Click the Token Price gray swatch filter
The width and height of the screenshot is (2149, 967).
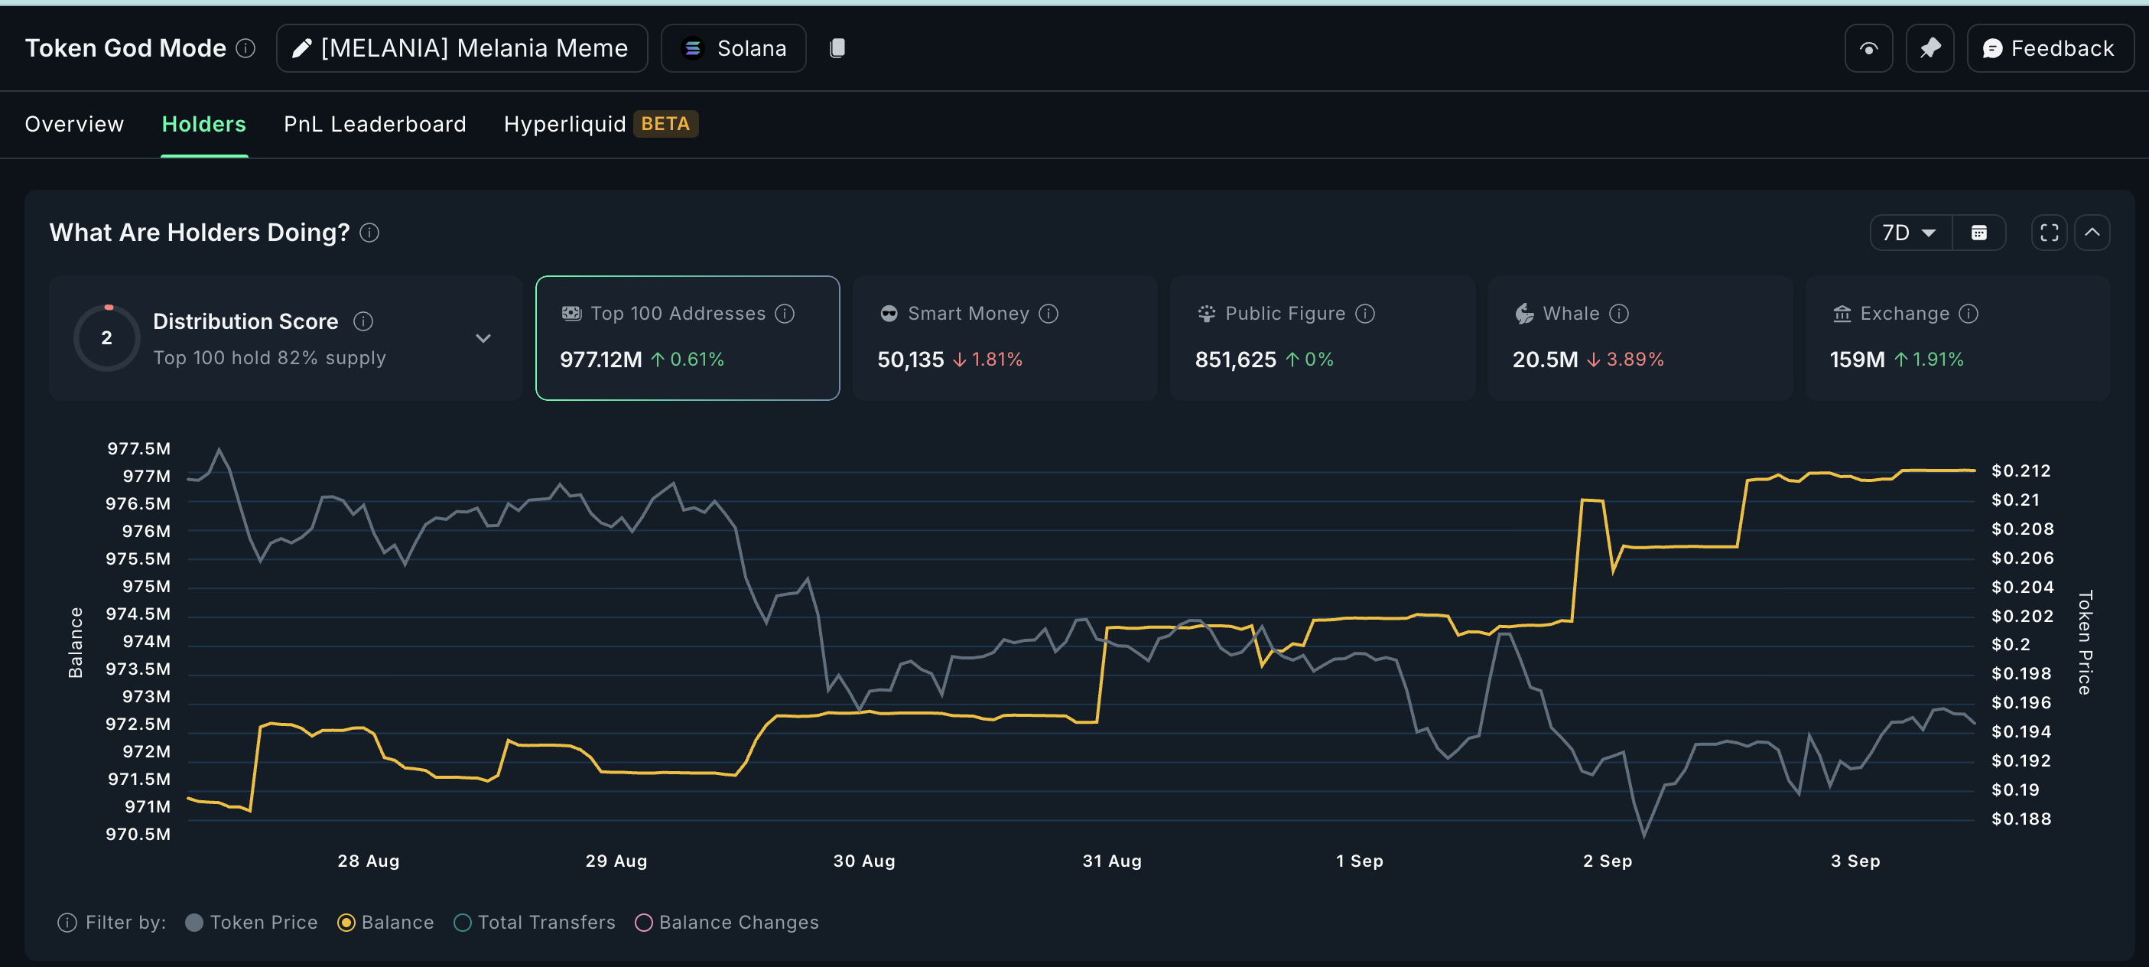point(194,922)
